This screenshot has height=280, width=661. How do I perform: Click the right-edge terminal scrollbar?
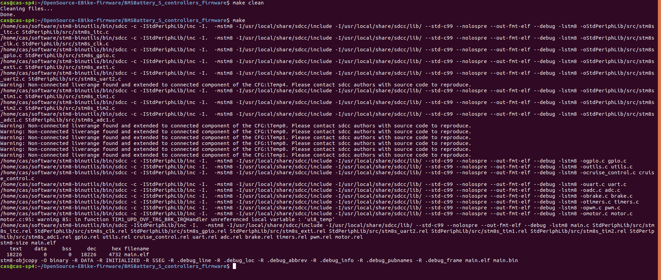pos(659,140)
